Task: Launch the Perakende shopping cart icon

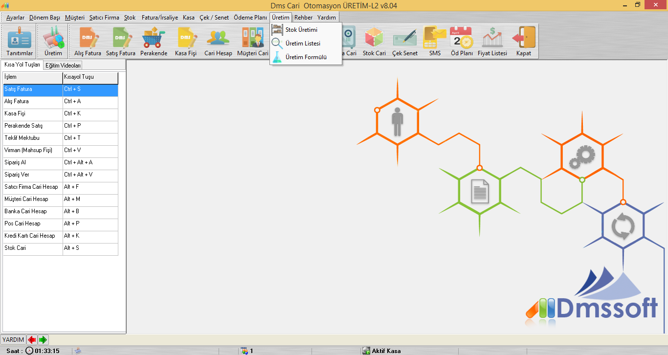Action: point(154,41)
